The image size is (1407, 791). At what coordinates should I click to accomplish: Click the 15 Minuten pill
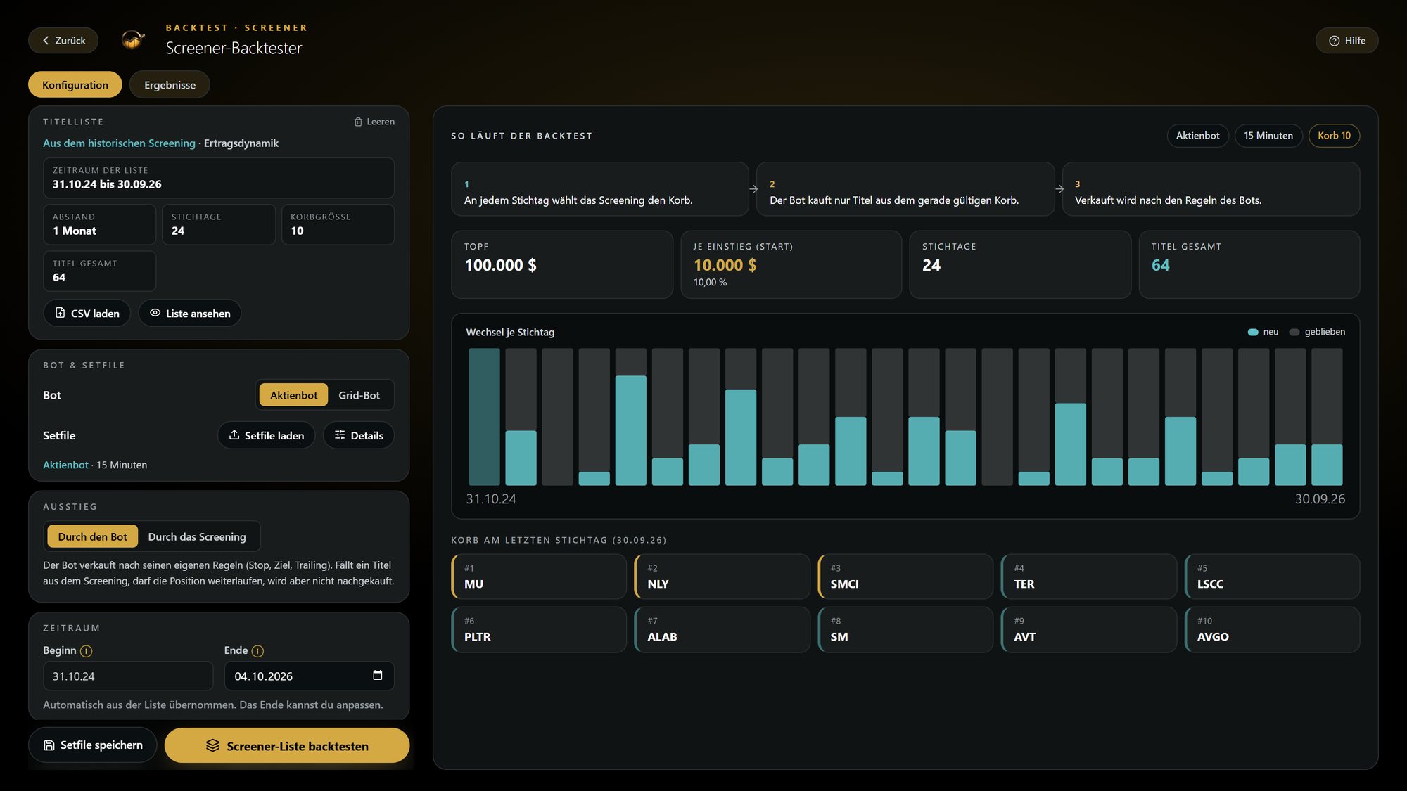1268,136
